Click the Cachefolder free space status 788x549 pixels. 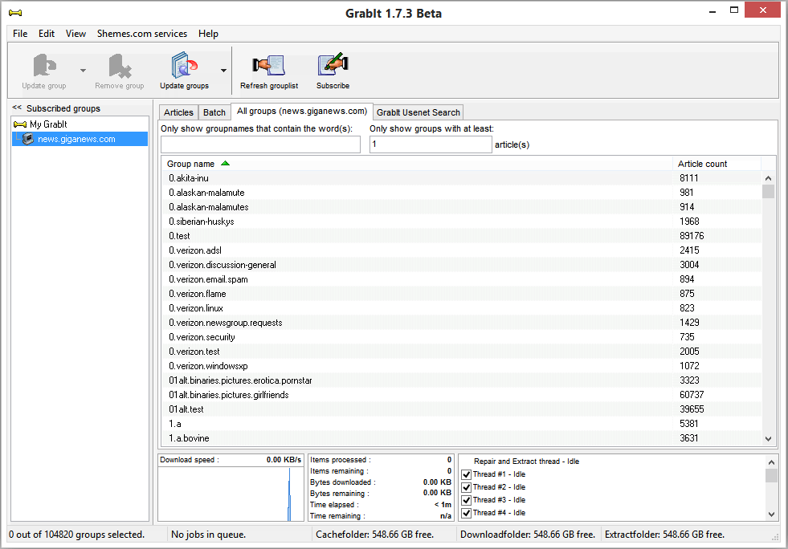click(x=374, y=535)
